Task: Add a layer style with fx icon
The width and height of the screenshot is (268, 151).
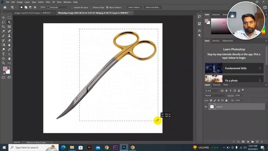Action: tap(239, 142)
